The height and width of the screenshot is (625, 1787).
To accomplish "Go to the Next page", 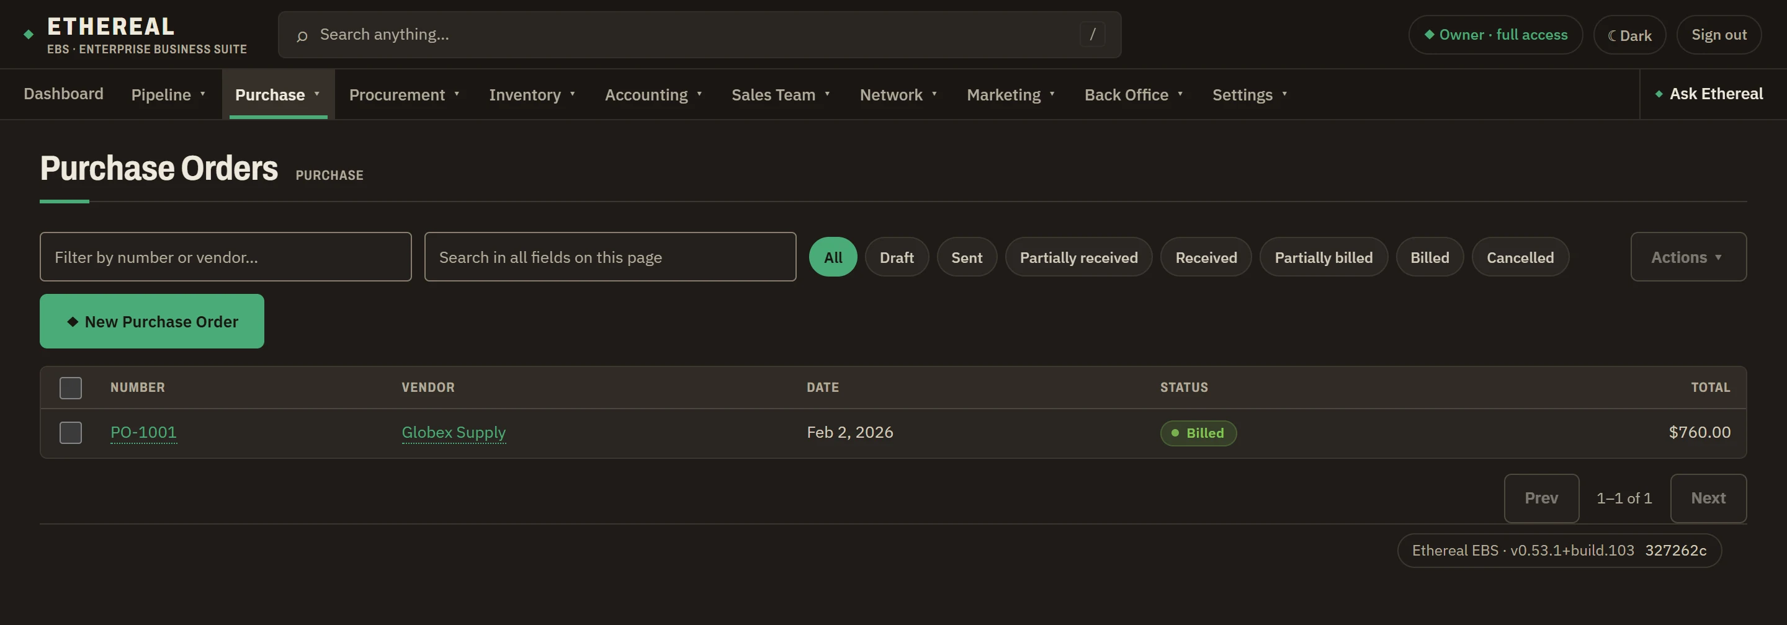I will 1708,498.
